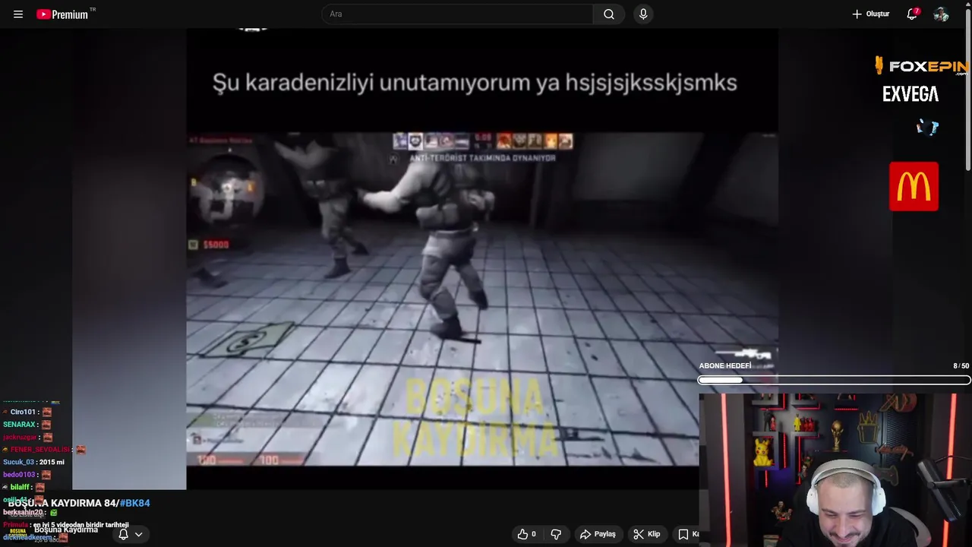Select chat username jackruzgar
The width and height of the screenshot is (972, 547).
click(x=20, y=438)
